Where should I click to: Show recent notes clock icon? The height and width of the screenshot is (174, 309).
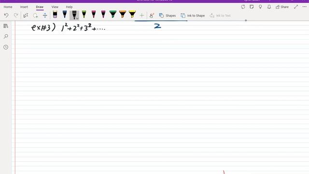point(6,47)
